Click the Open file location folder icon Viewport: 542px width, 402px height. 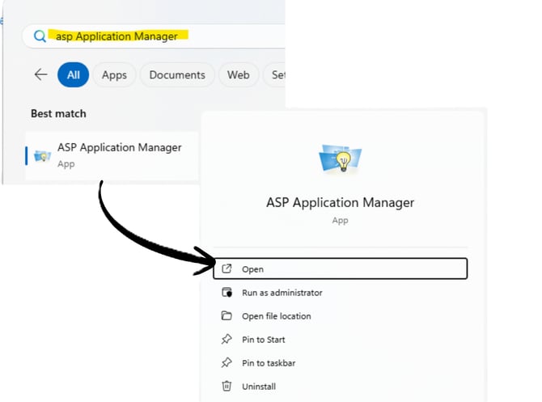[227, 316]
